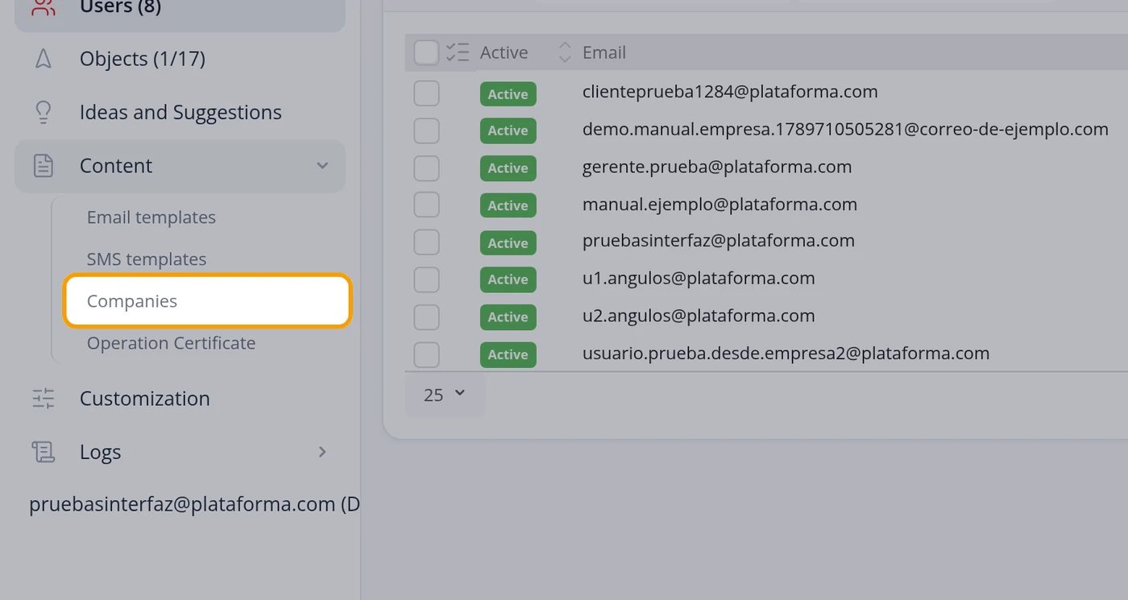The height and width of the screenshot is (600, 1128).
Task: Click the checklist icon beside select-all checkbox
Action: click(458, 52)
